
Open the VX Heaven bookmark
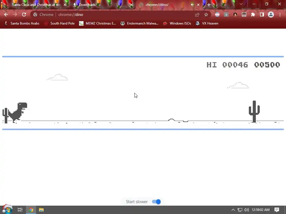pyautogui.click(x=207, y=23)
